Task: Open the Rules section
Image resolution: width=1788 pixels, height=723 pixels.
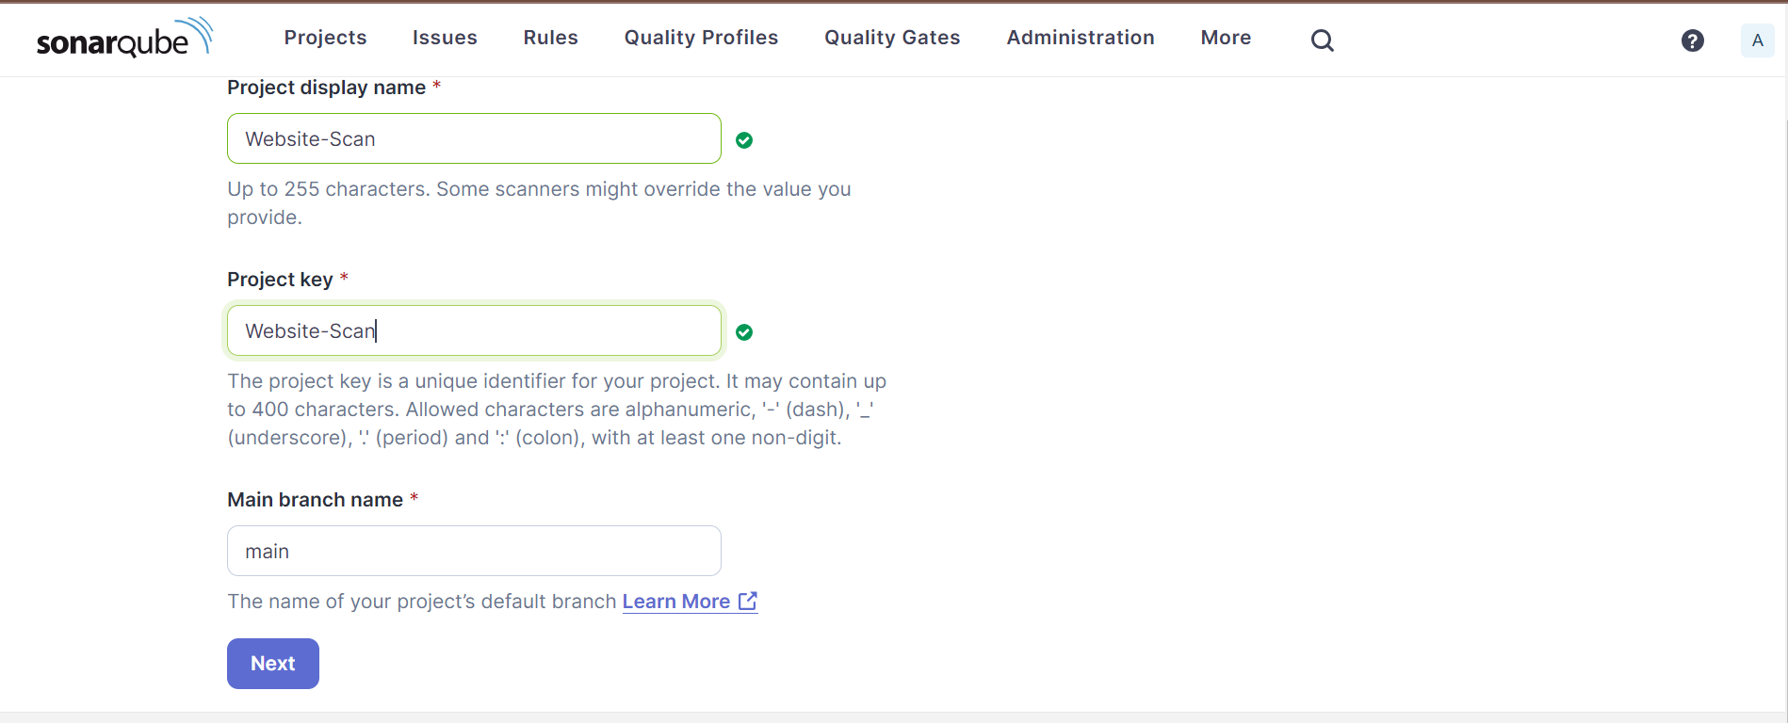Action: [551, 38]
